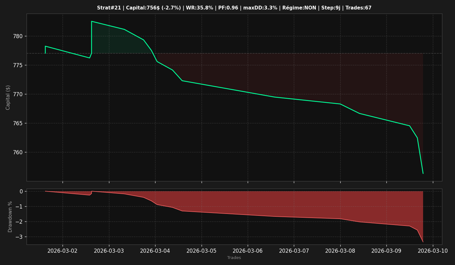Viewport: 455px width, 265px height.
Task: Pick the 2026-03-05 date tick label
Action: point(202,251)
